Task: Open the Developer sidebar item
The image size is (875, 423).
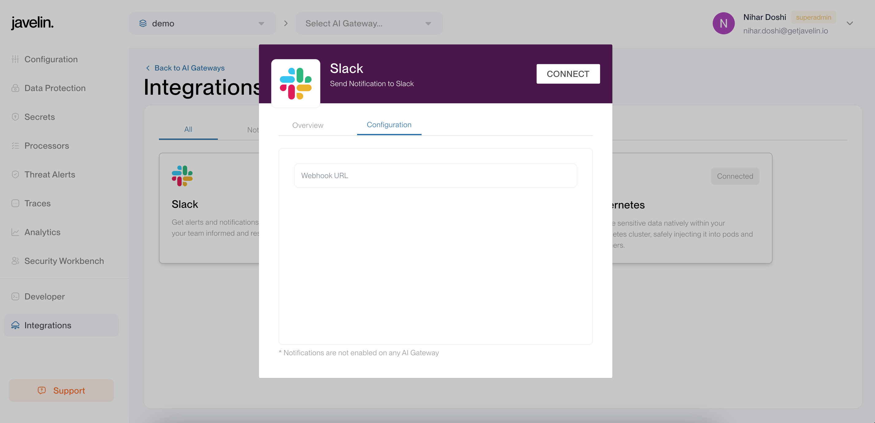Action: pyautogui.click(x=44, y=296)
